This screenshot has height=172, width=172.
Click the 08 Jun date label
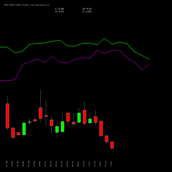[73, 164]
